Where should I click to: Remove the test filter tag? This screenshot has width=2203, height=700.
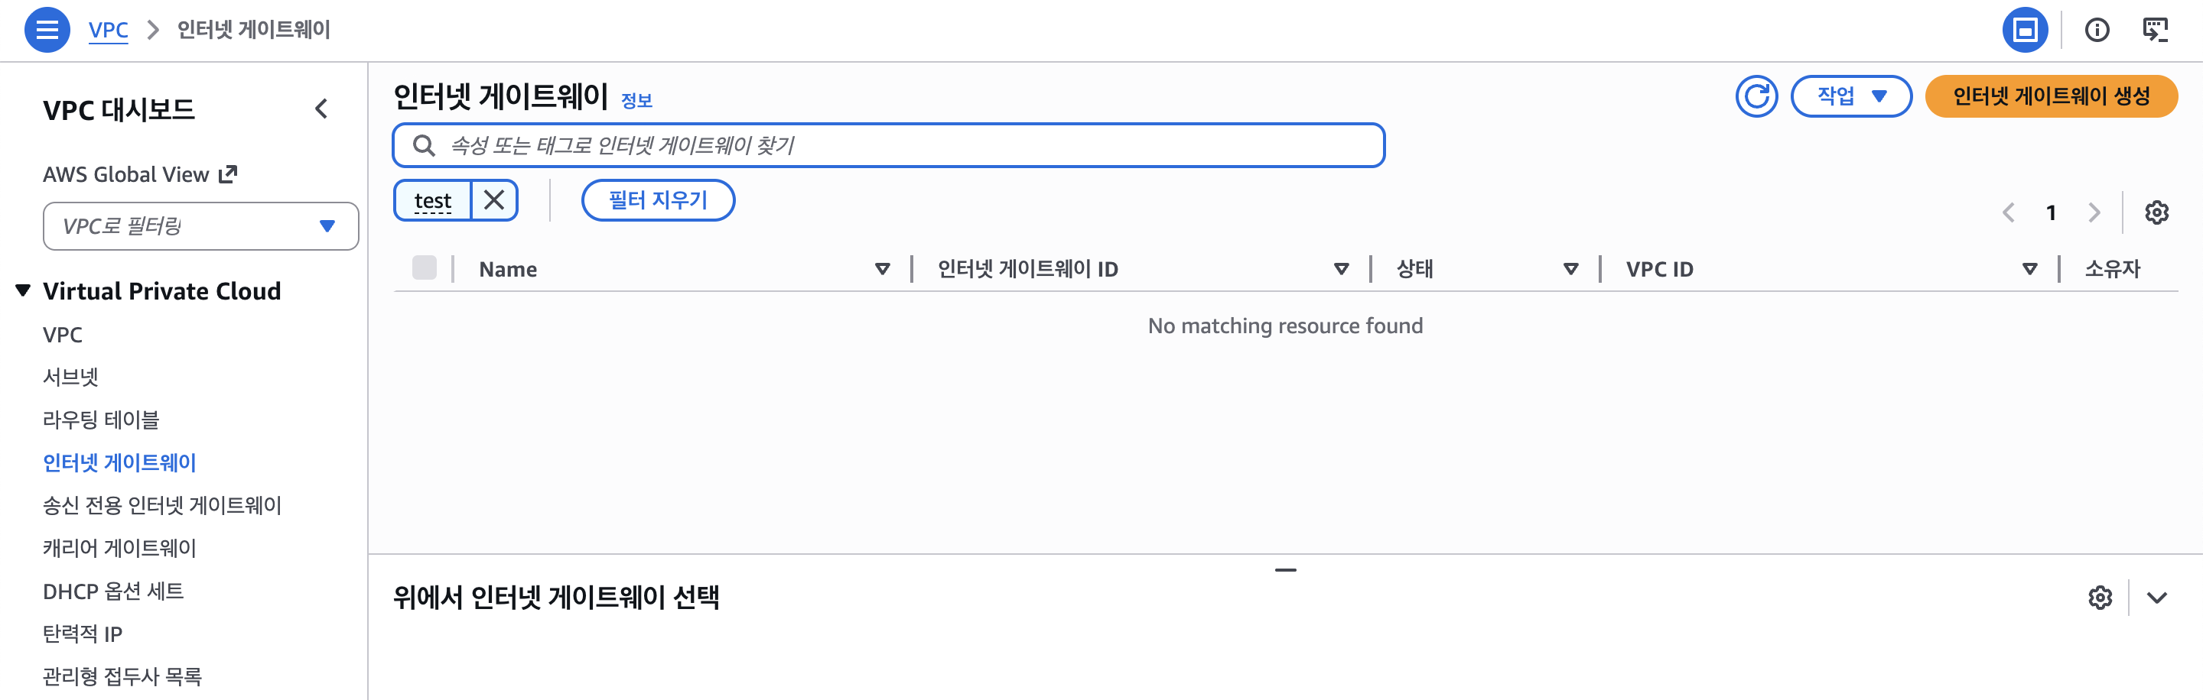coord(493,200)
